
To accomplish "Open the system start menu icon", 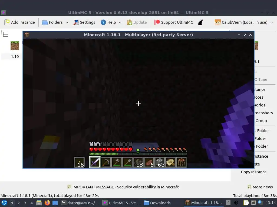I will tap(4, 203).
